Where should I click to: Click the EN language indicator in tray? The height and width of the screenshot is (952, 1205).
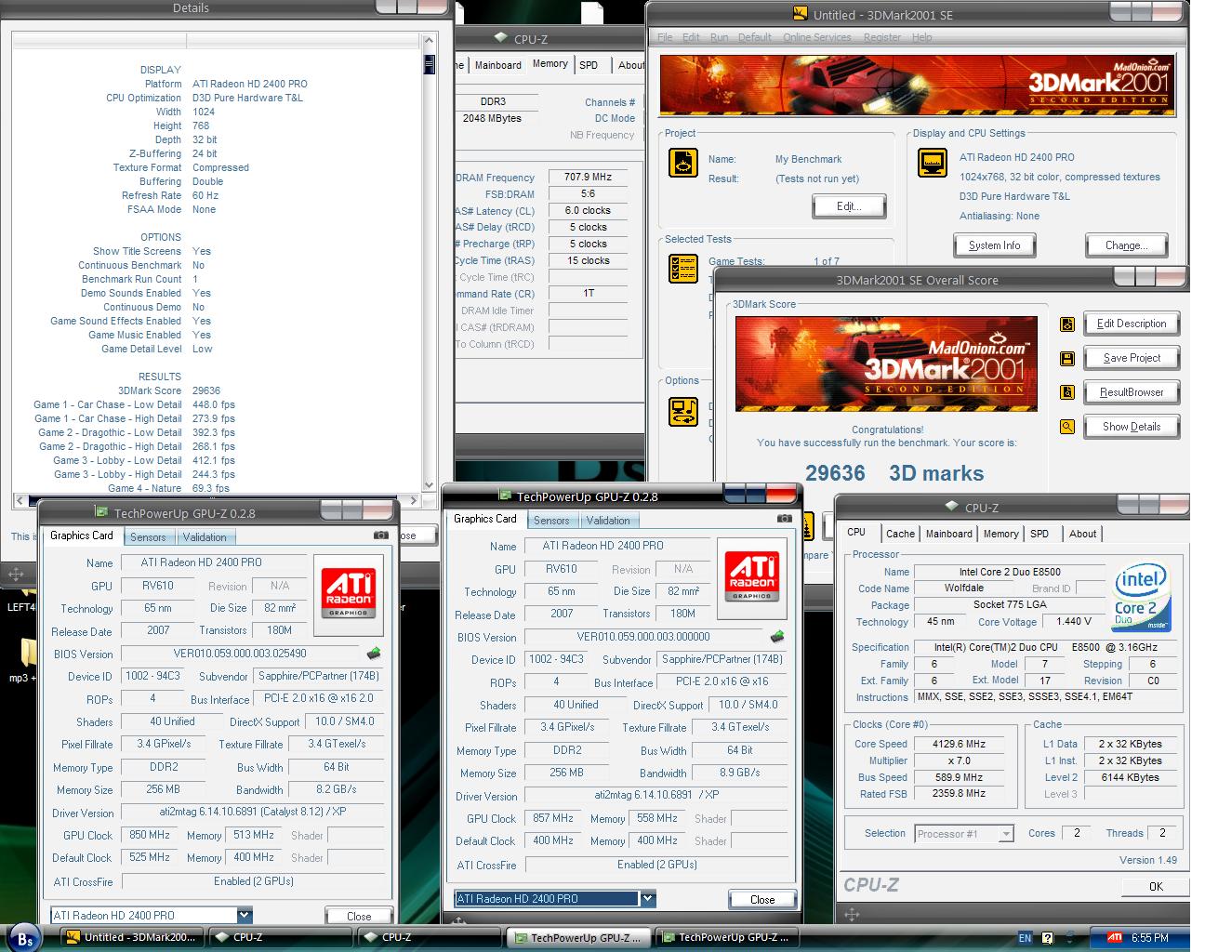tap(1025, 937)
